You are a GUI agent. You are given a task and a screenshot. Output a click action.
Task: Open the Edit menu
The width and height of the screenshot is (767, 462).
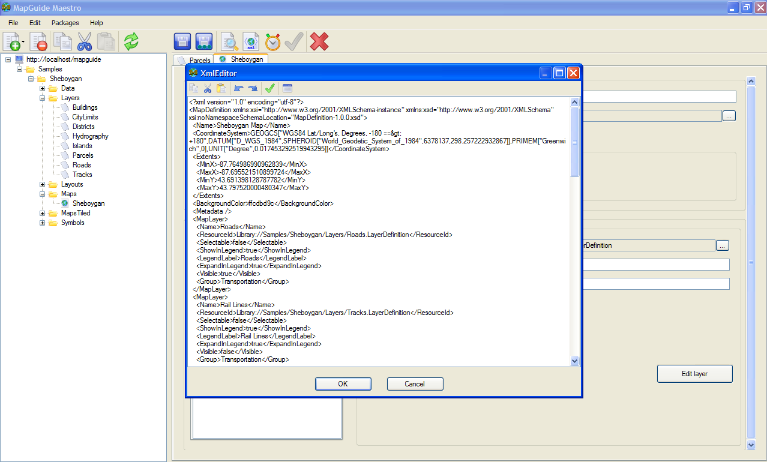35,23
